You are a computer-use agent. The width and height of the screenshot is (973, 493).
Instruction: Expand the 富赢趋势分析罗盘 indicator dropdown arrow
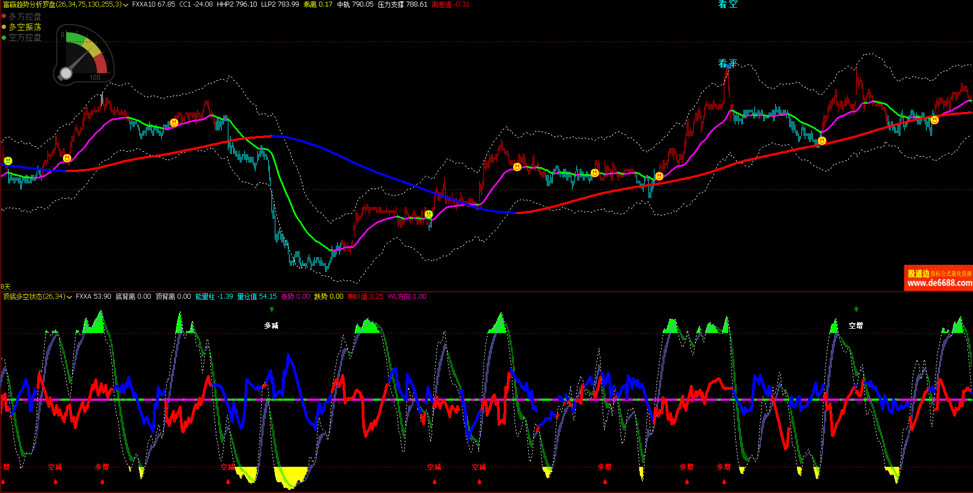pyautogui.click(x=126, y=5)
